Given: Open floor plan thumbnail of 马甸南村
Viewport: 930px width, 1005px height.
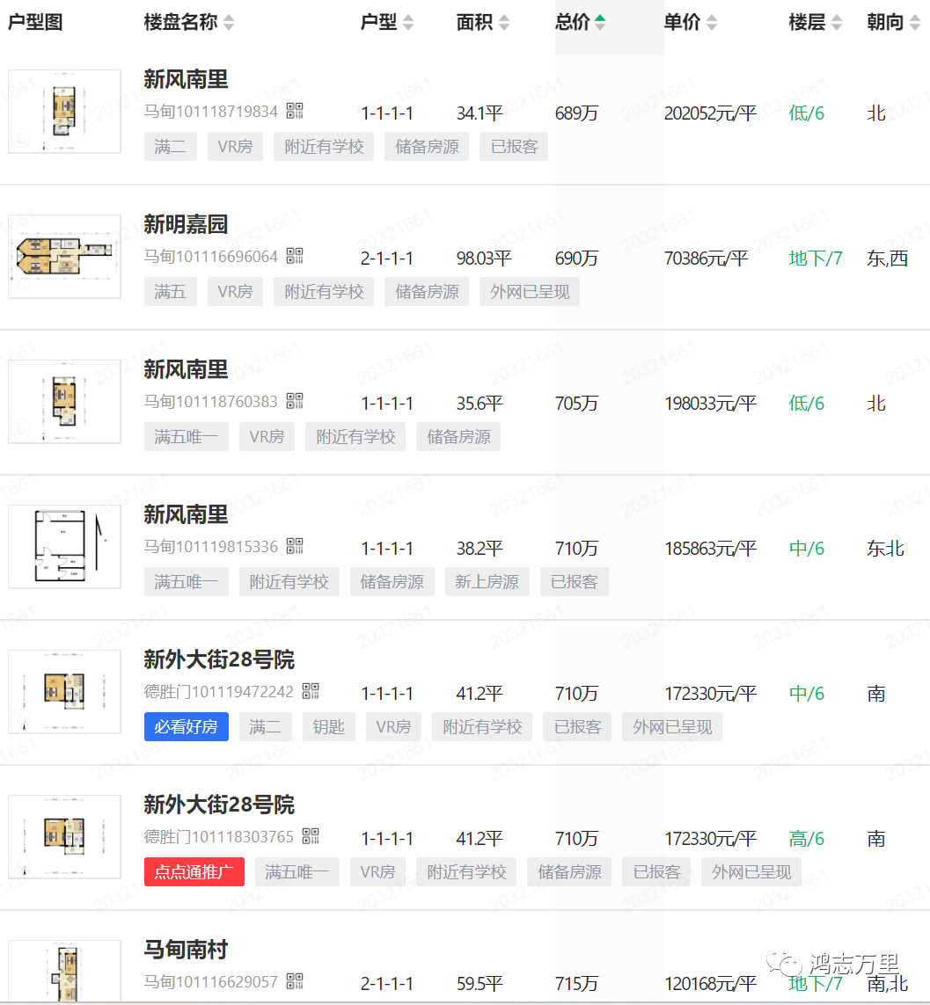Looking at the screenshot, I should click(64, 971).
